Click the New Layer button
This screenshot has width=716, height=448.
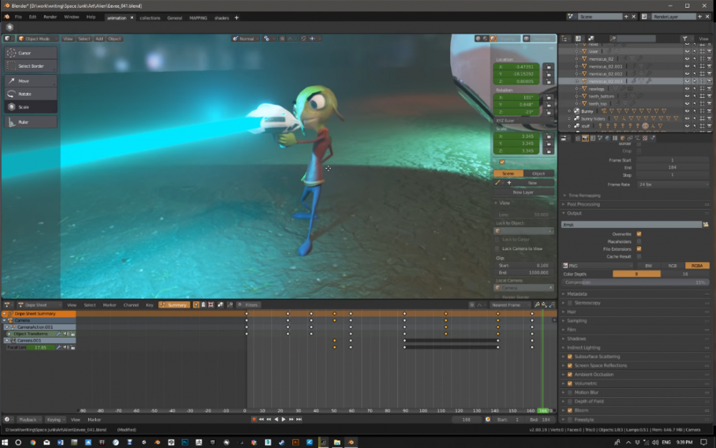click(523, 192)
